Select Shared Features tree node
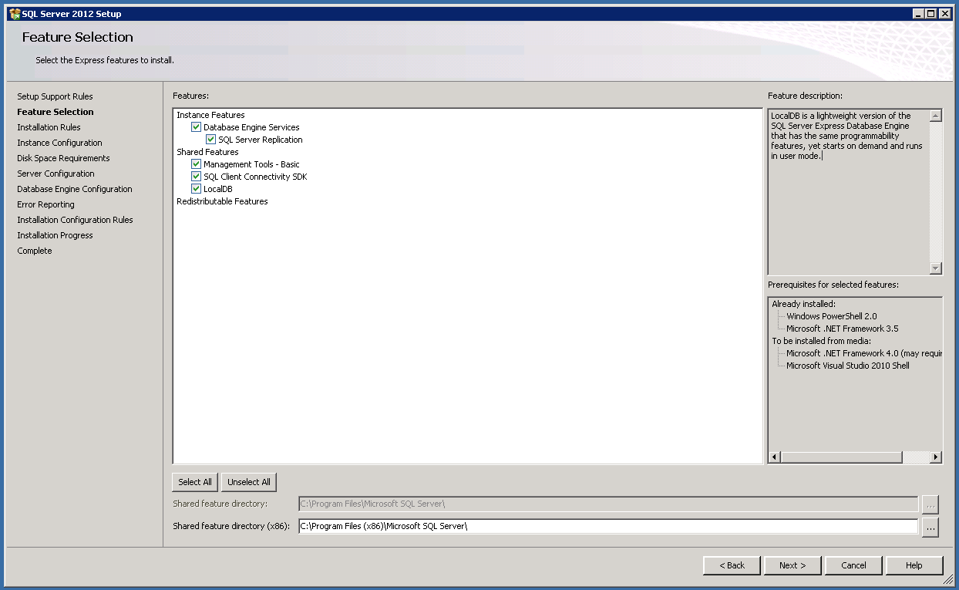Viewport: 959px width, 590px height. pyautogui.click(x=207, y=152)
